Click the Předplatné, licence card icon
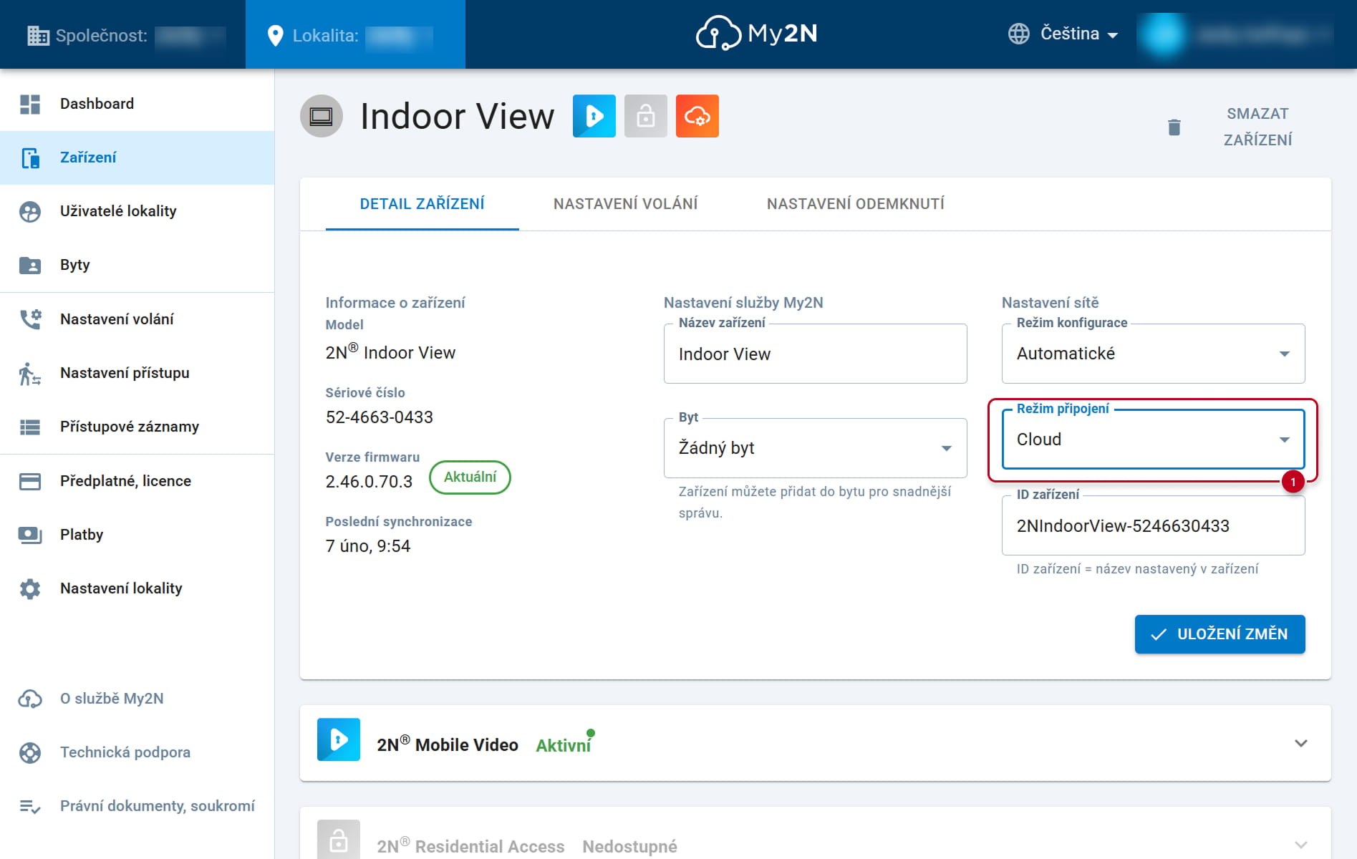Viewport: 1357px width, 859px height. (x=30, y=481)
